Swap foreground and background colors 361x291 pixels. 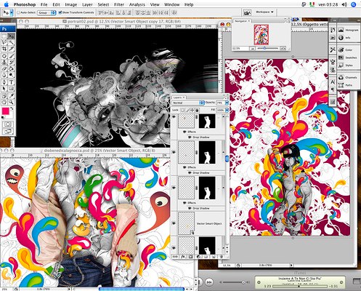point(12,108)
